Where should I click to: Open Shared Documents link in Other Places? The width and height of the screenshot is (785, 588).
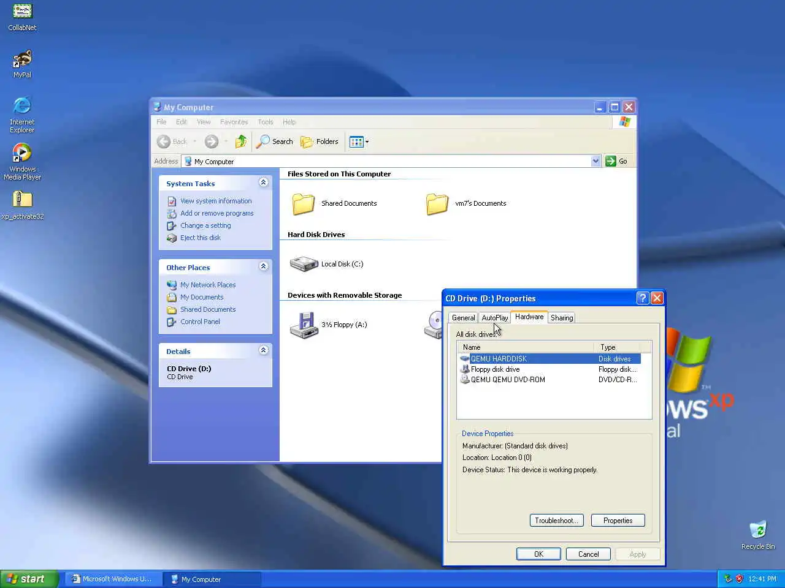coord(208,309)
